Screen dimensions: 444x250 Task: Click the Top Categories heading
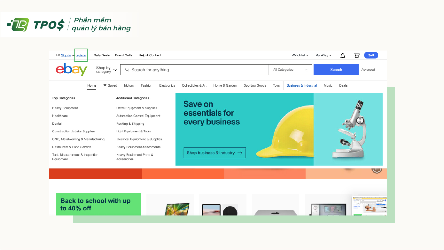click(x=64, y=98)
